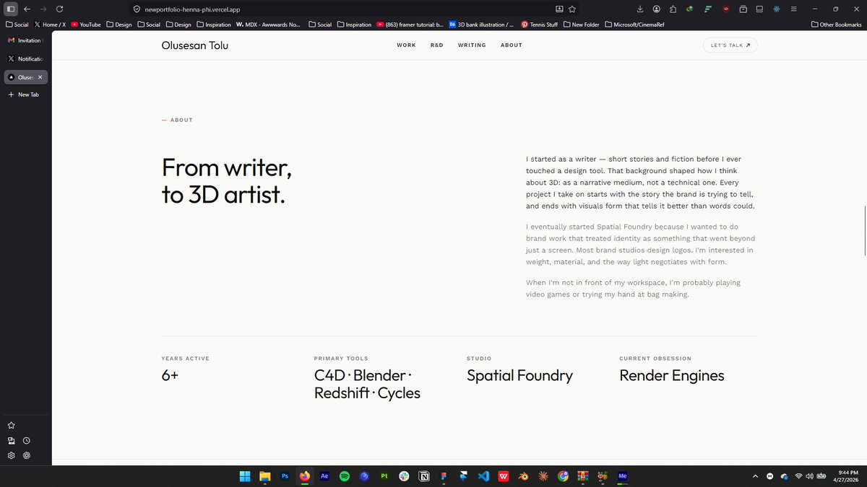Close the active Olusesan tab
This screenshot has height=487, width=867.
click(x=40, y=76)
